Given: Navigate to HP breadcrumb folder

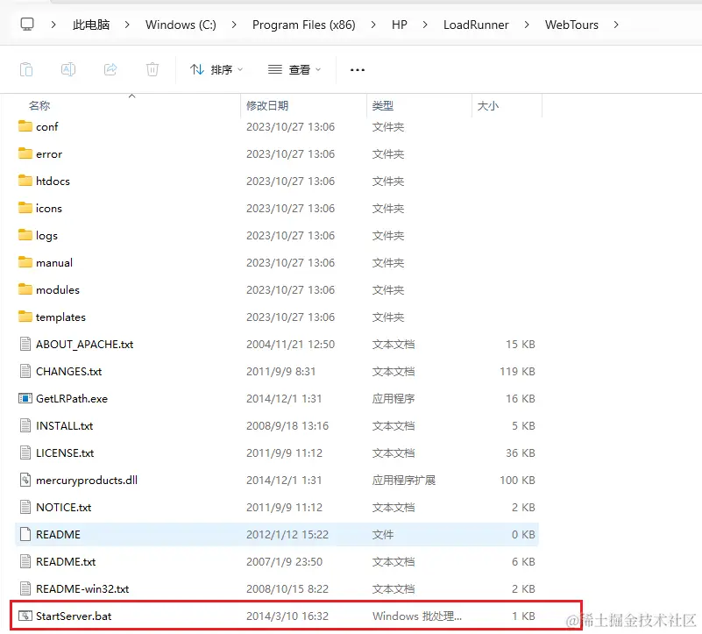Looking at the screenshot, I should (400, 25).
